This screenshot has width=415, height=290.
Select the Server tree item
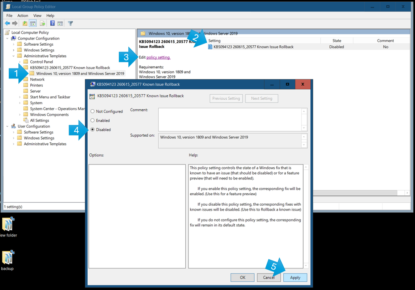coord(35,91)
